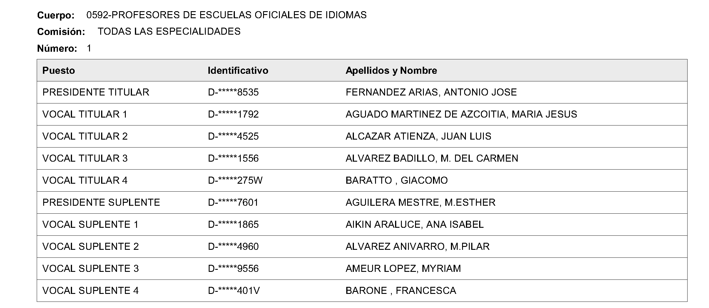The height and width of the screenshot is (308, 709).
Task: Click the name BARONE, FRANCESCA
Action: 401,291
